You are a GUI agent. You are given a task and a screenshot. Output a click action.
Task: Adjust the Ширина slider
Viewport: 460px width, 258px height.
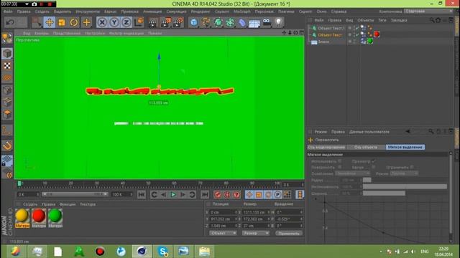[405, 193]
